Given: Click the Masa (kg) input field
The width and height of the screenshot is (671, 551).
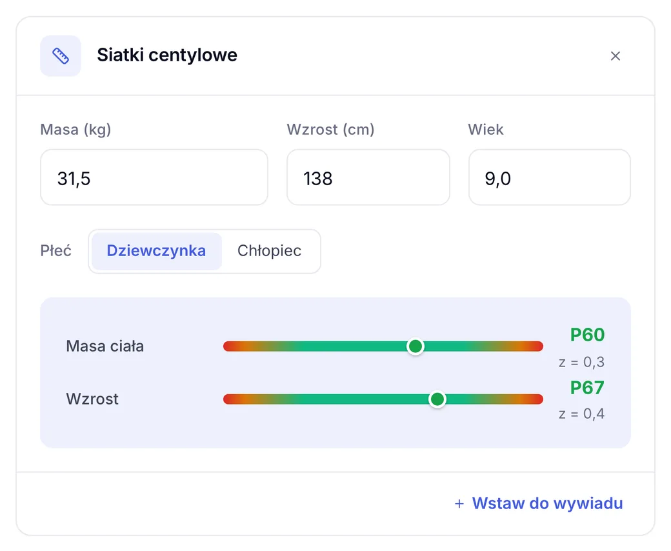Looking at the screenshot, I should point(154,177).
